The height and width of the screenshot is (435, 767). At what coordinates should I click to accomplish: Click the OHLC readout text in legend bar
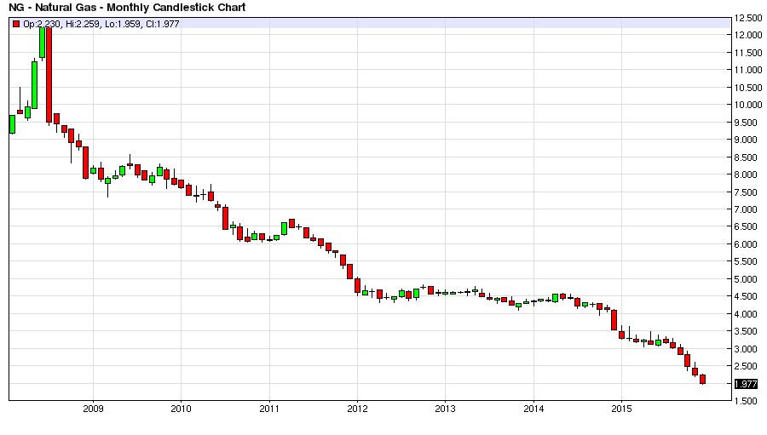(101, 24)
